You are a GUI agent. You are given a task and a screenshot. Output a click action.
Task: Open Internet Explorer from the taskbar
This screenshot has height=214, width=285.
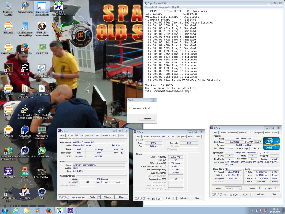(x=16, y=211)
